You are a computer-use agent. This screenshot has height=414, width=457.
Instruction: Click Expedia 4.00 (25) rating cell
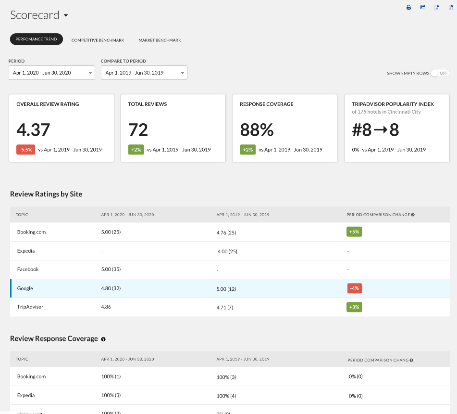227,251
